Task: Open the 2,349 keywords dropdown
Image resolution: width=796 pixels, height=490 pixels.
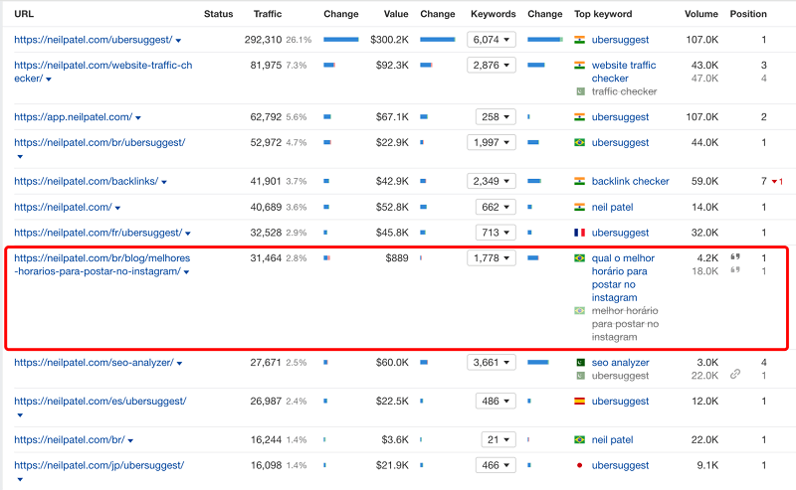Action: [492, 181]
